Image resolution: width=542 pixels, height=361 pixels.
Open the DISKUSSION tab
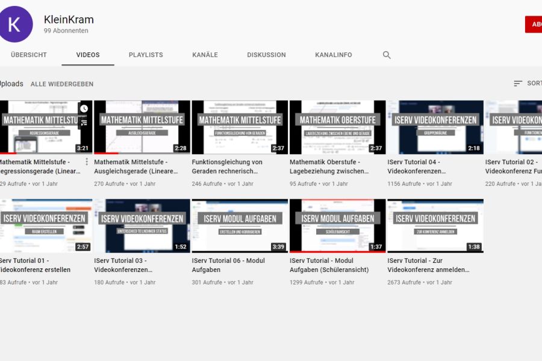click(267, 55)
